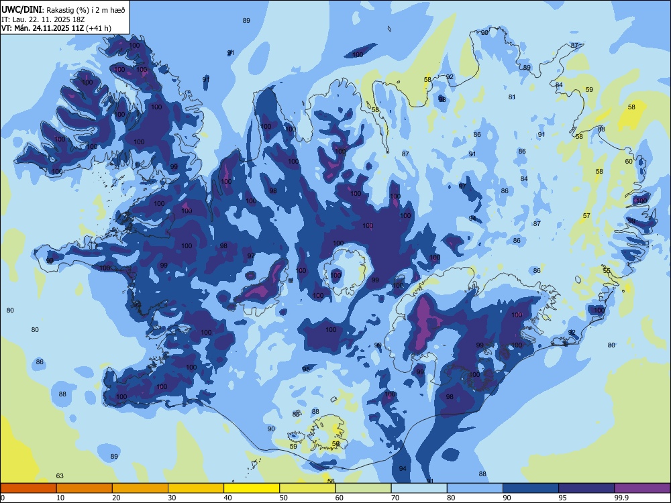Screen dimensions: 671x503
Task: Choose the medium blue 80–90 legend swatch
Action: 475,488
